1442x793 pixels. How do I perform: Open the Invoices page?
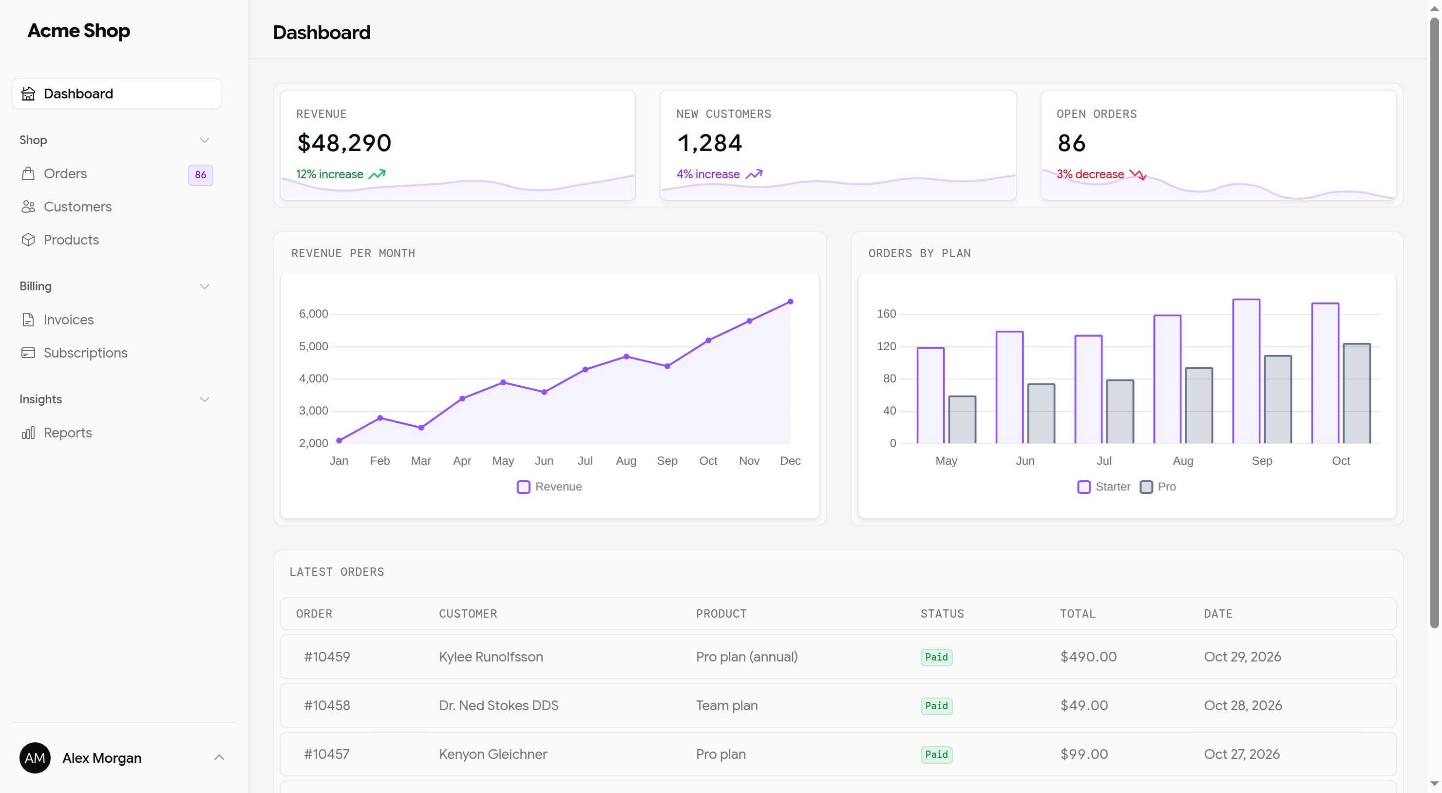pos(116,320)
